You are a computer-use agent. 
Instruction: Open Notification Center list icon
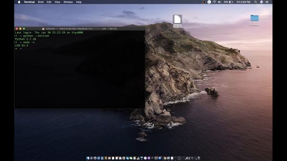(x=267, y=2)
